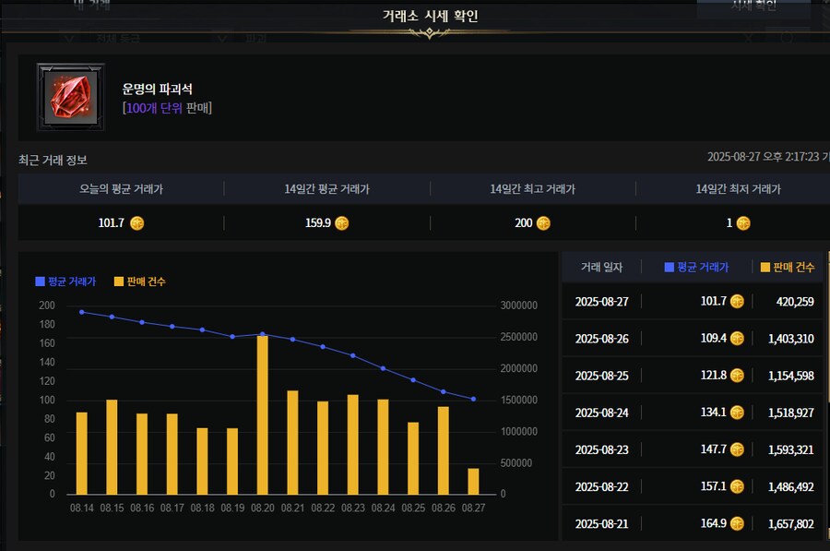Click the 최근 거래 정보 heading
The height and width of the screenshot is (551, 830).
coord(53,160)
